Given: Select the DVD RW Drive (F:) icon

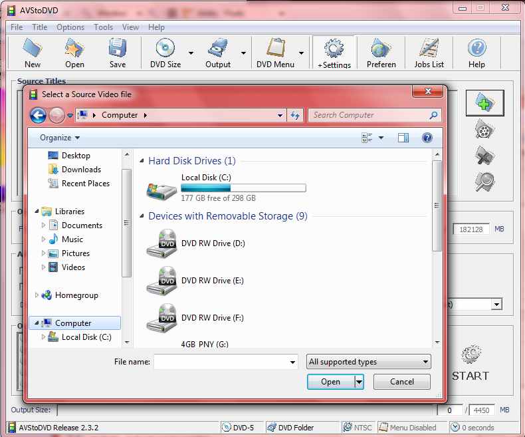Looking at the screenshot, I should click(x=161, y=318).
